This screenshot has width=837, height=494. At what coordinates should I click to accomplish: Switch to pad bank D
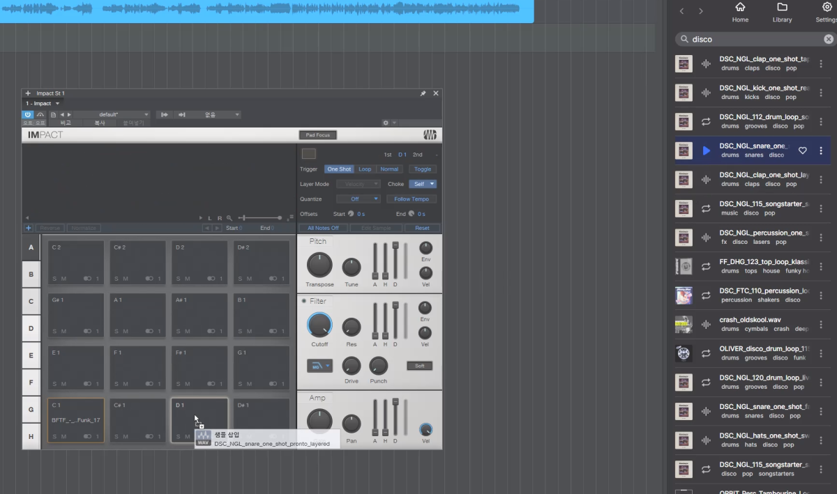[31, 328]
